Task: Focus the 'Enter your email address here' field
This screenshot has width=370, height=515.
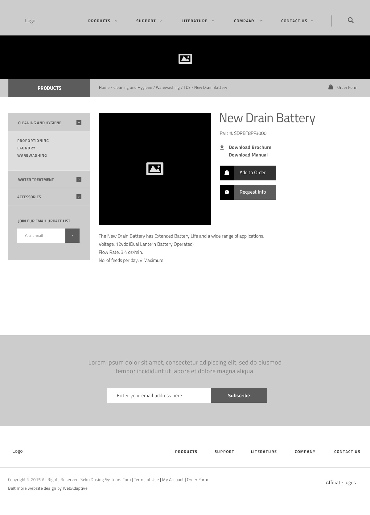Action: coord(159,395)
